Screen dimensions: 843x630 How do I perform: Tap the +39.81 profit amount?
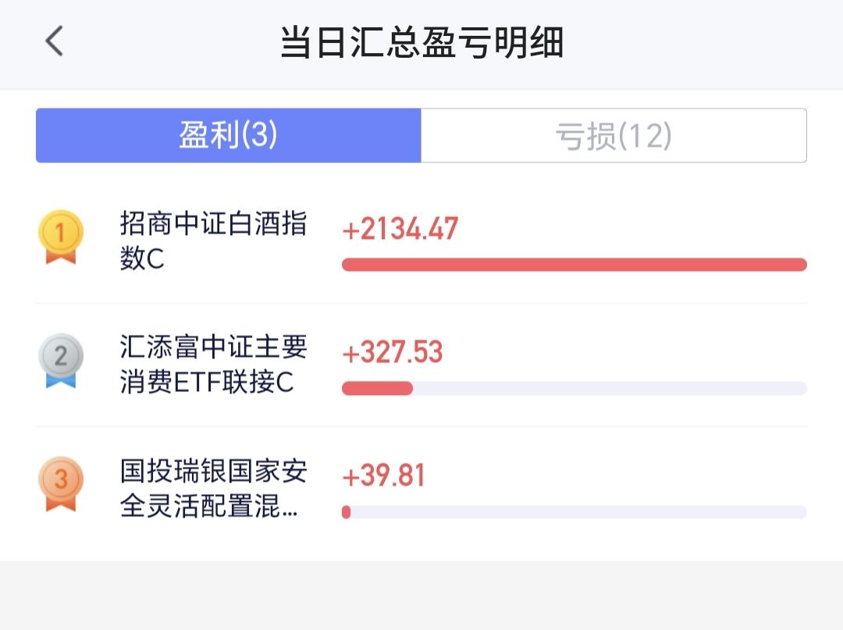[x=383, y=475]
